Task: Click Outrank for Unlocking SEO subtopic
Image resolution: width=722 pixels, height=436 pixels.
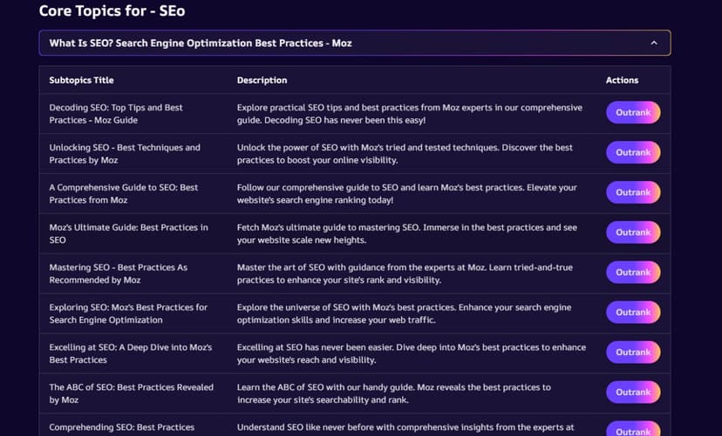Action: [x=633, y=152]
